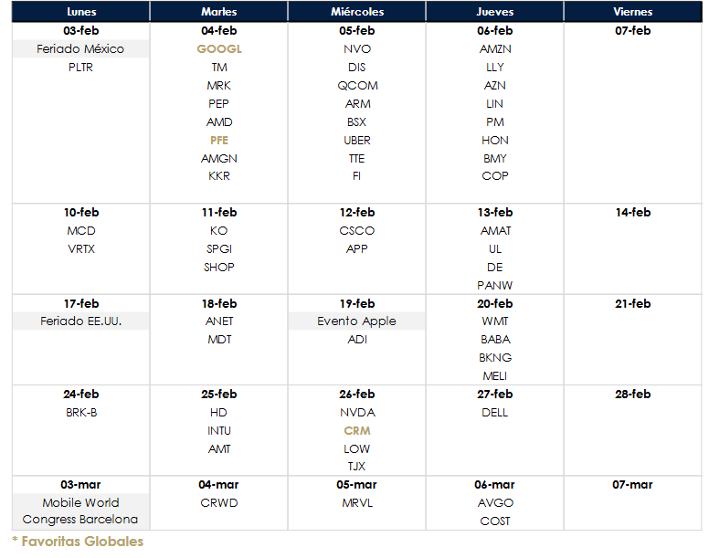Select the Evento Apple cell

[x=356, y=321]
